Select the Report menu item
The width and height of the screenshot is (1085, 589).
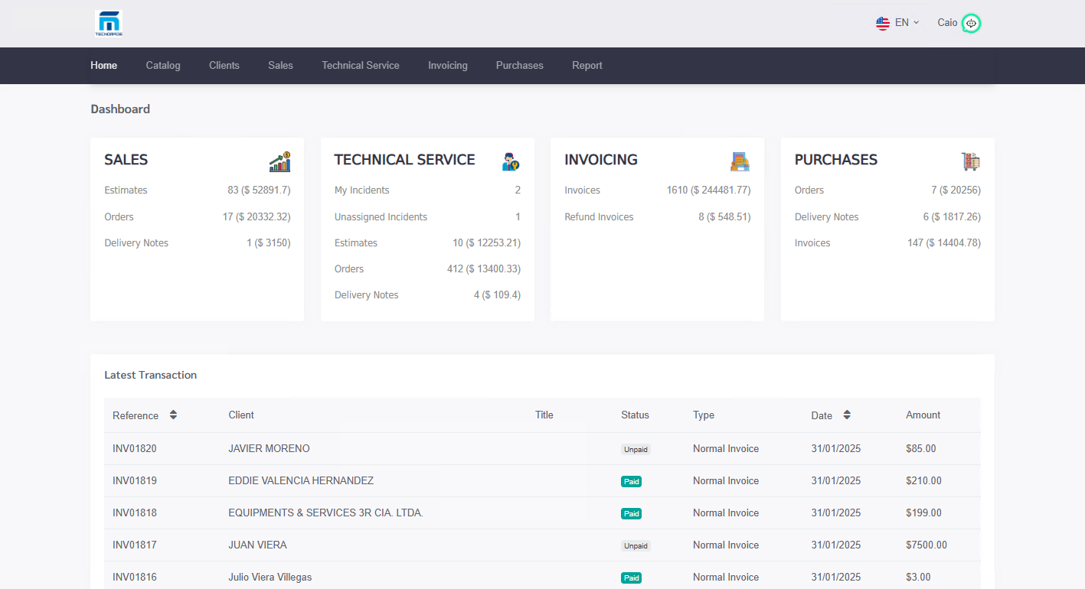tap(587, 66)
